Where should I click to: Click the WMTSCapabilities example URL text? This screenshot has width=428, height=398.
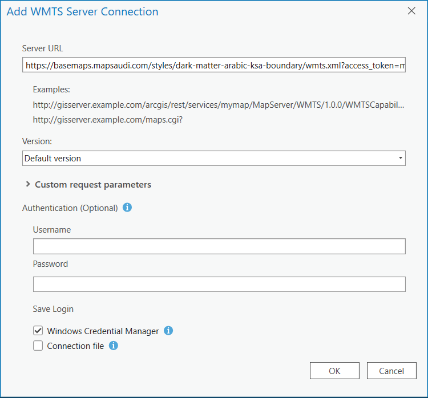click(x=219, y=105)
